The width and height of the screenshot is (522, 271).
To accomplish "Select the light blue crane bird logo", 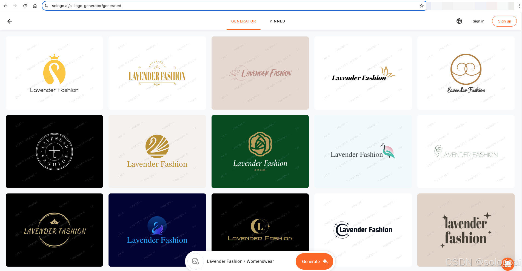I will 363,152.
